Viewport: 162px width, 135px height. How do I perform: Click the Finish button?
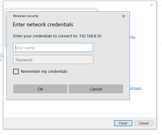point(123,123)
